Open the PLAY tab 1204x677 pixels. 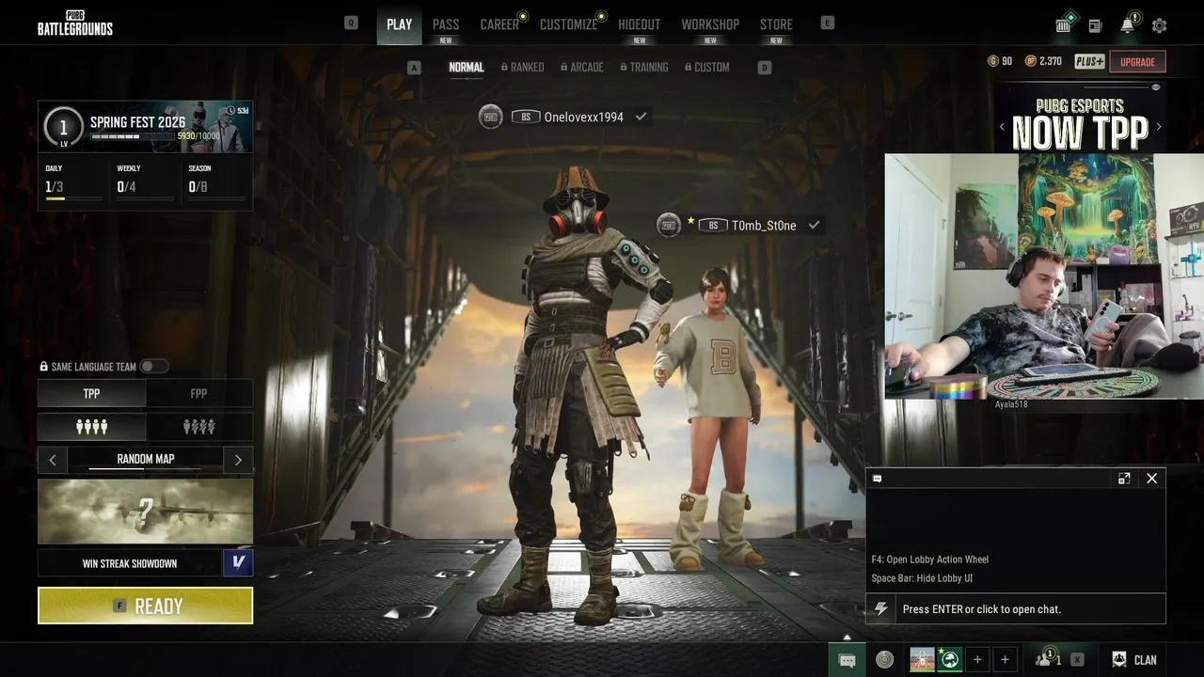[x=399, y=24]
